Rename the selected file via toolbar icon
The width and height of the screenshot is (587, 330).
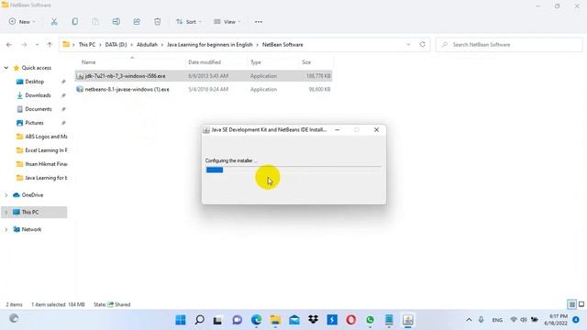[116, 22]
